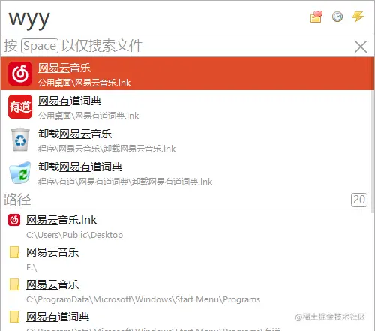The height and width of the screenshot is (331, 375).
Task: Click the lightning bolt actions icon
Action: tap(358, 17)
